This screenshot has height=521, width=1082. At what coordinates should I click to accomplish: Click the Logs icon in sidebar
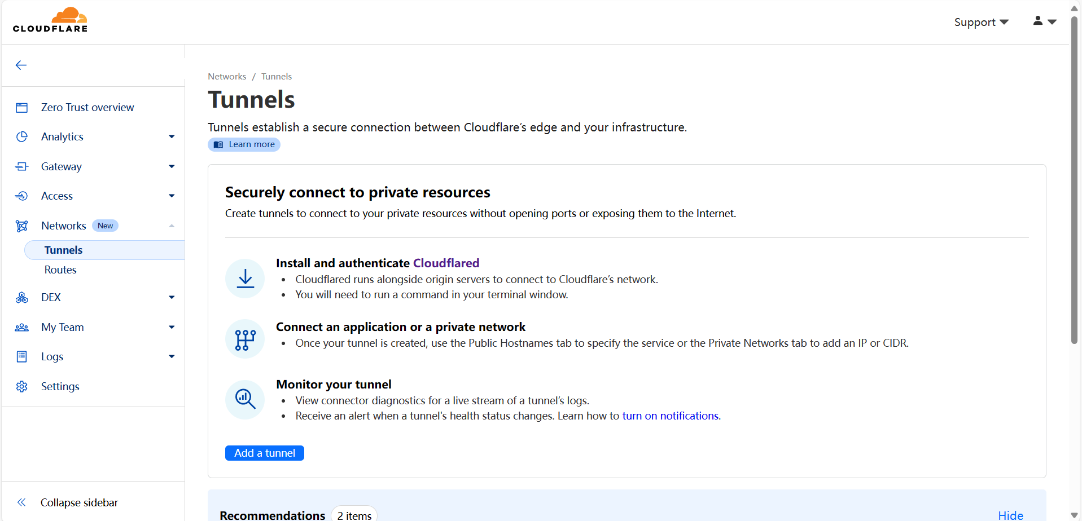click(22, 357)
